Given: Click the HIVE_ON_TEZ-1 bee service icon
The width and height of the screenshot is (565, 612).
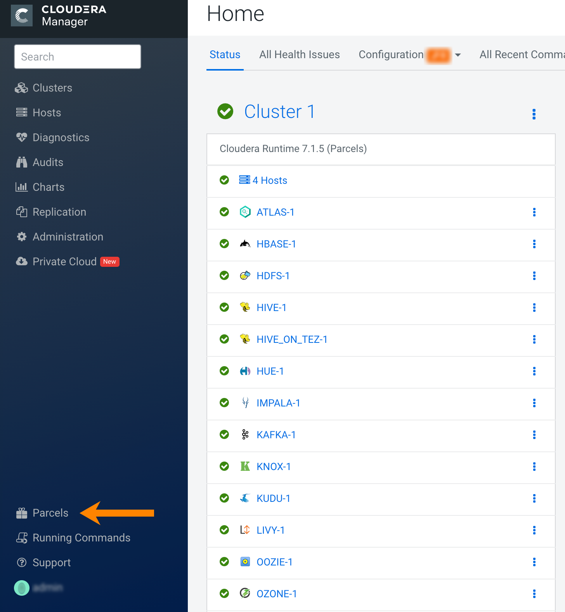Looking at the screenshot, I should coord(245,339).
